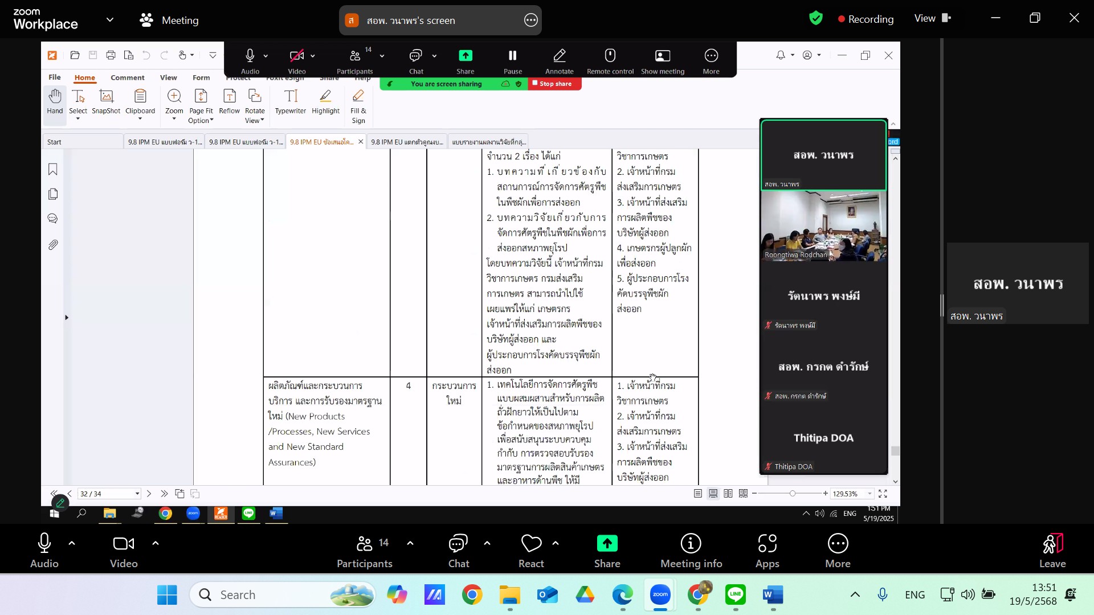Viewport: 1094px width, 615px height.
Task: Open Apps in Zoom bottom bar
Action: tap(767, 551)
